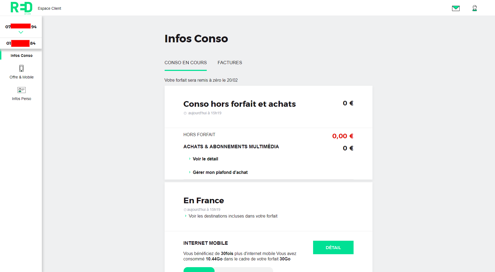The height and width of the screenshot is (272, 495).
Task: Click clock icon beside Conso hors forfait timestamp
Action: (185, 113)
